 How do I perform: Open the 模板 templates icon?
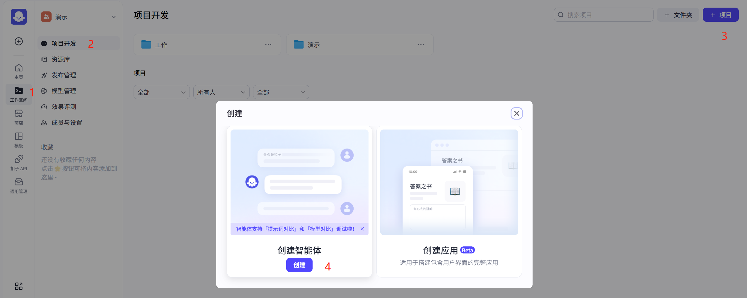coord(19,140)
